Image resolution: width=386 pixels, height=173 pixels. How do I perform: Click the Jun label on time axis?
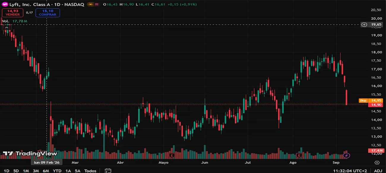tap(205, 163)
